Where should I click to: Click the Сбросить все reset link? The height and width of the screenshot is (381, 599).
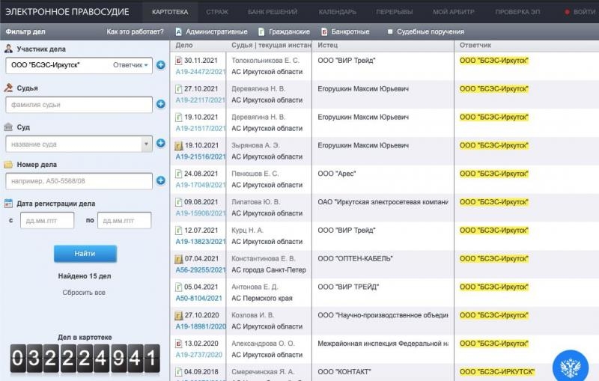[84, 293]
